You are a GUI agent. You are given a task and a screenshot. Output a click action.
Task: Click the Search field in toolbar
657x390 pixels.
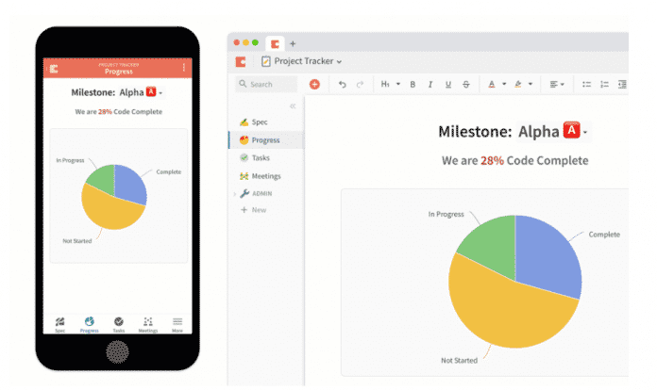267,84
